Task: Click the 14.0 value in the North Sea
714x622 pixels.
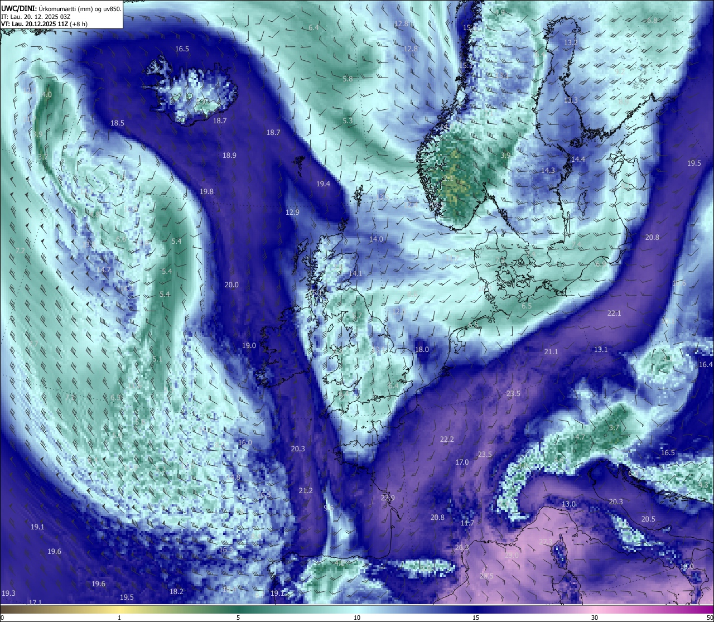Action: [376, 239]
